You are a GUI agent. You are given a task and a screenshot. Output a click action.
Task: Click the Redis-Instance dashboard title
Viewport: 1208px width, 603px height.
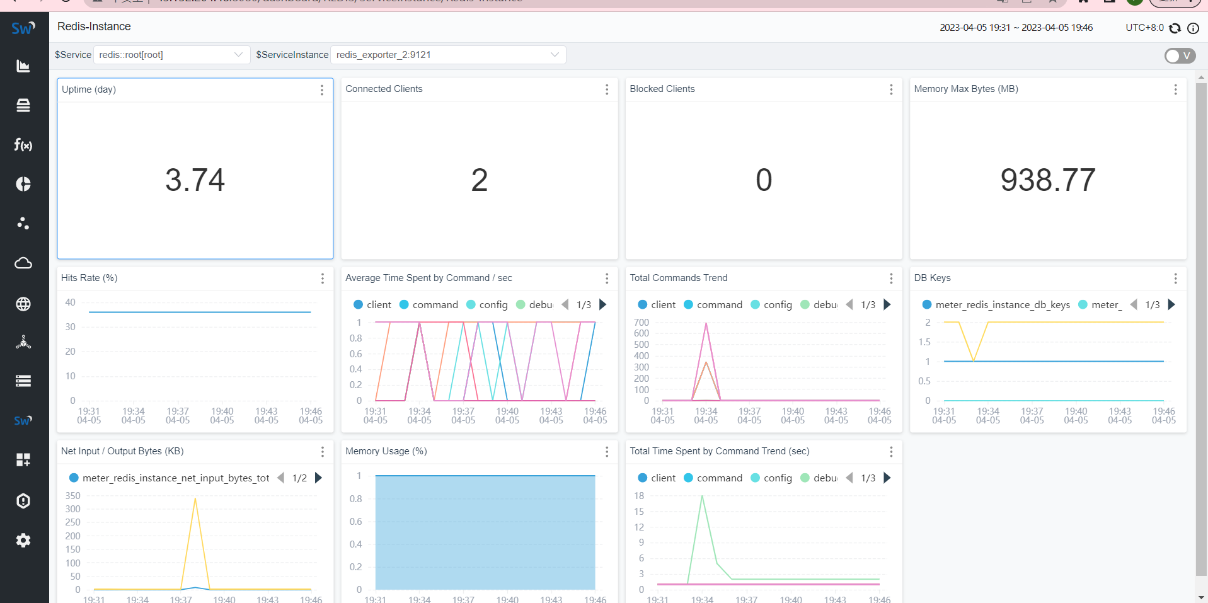(94, 26)
